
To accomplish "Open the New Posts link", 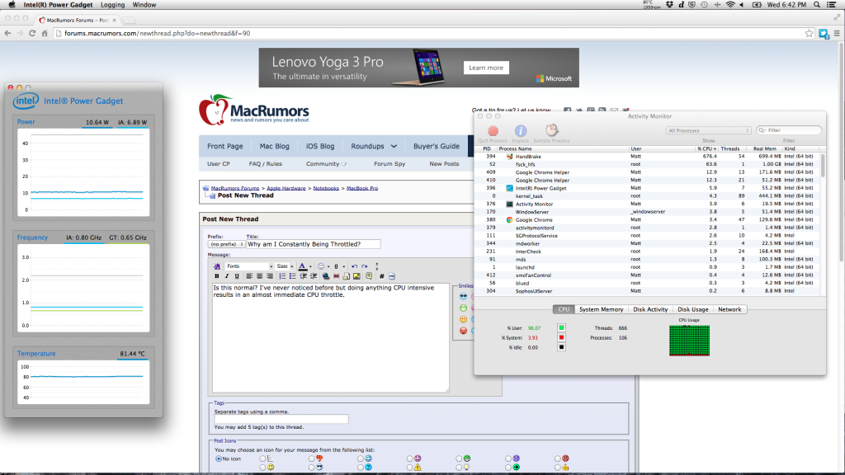I will point(444,164).
